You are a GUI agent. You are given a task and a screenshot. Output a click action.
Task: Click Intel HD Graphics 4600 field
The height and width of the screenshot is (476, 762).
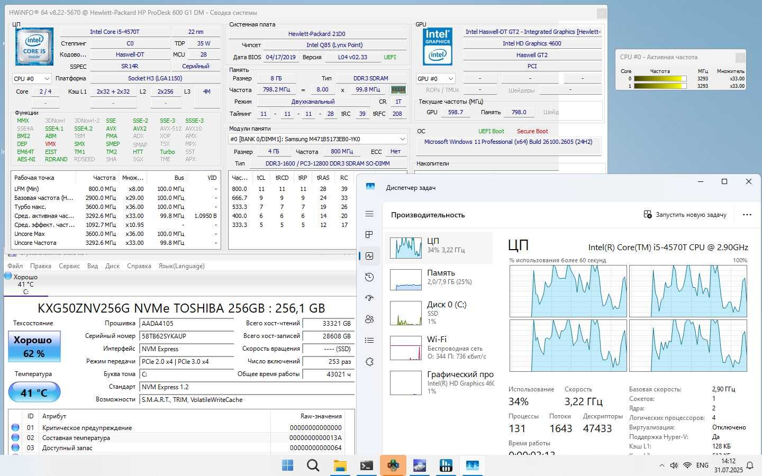pos(532,43)
